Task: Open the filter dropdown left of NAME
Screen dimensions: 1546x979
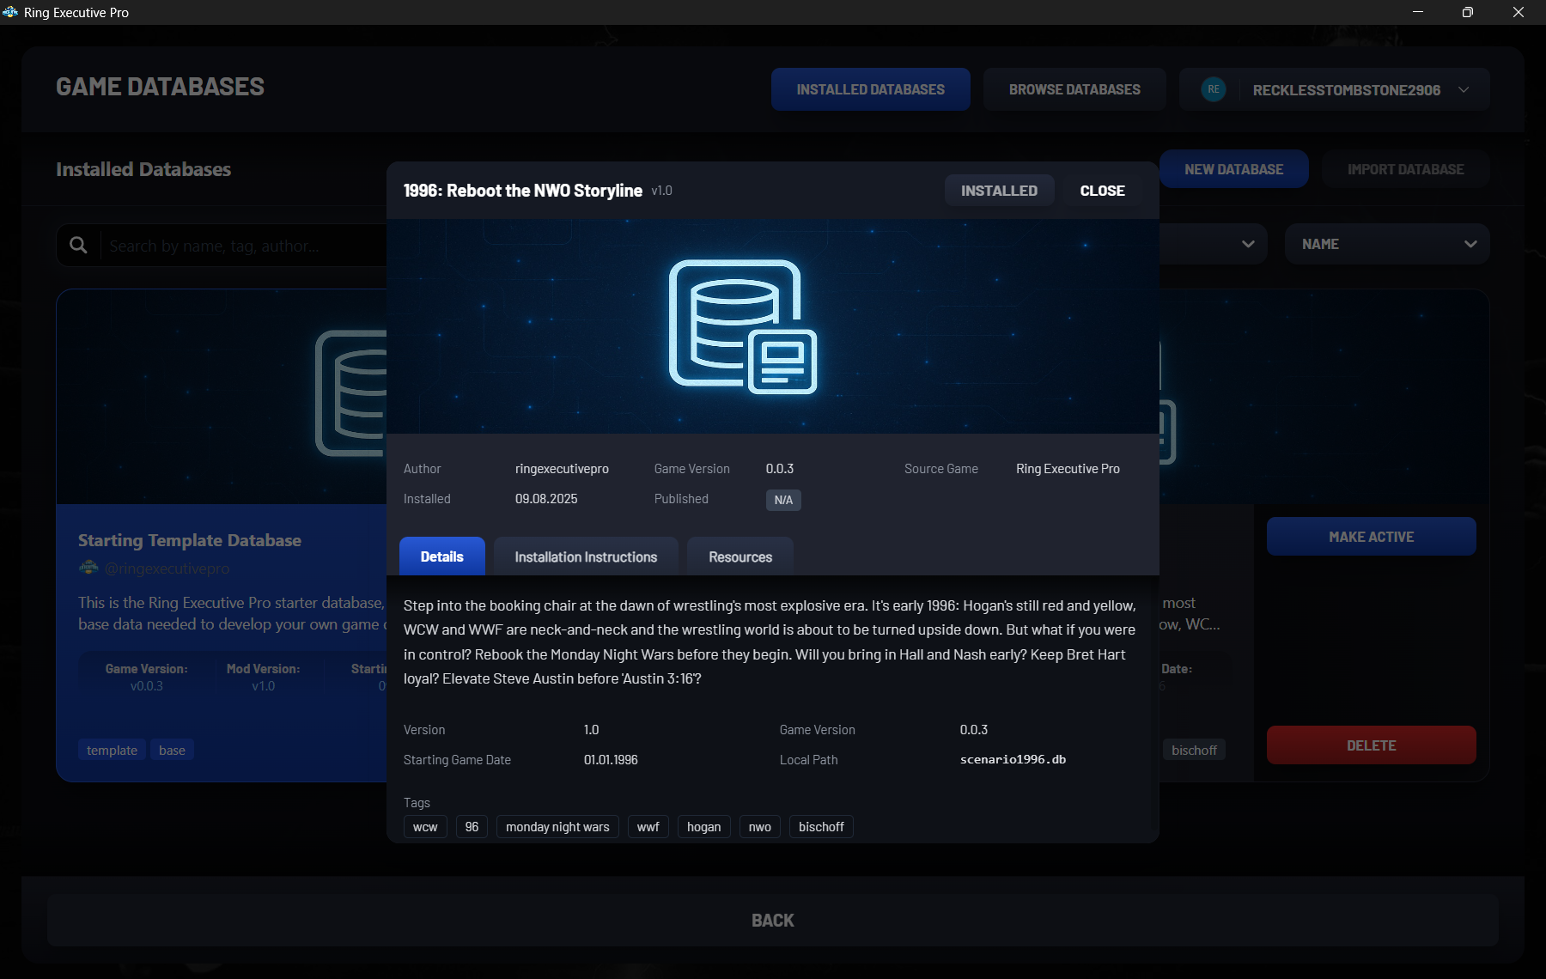Action: tap(1213, 244)
